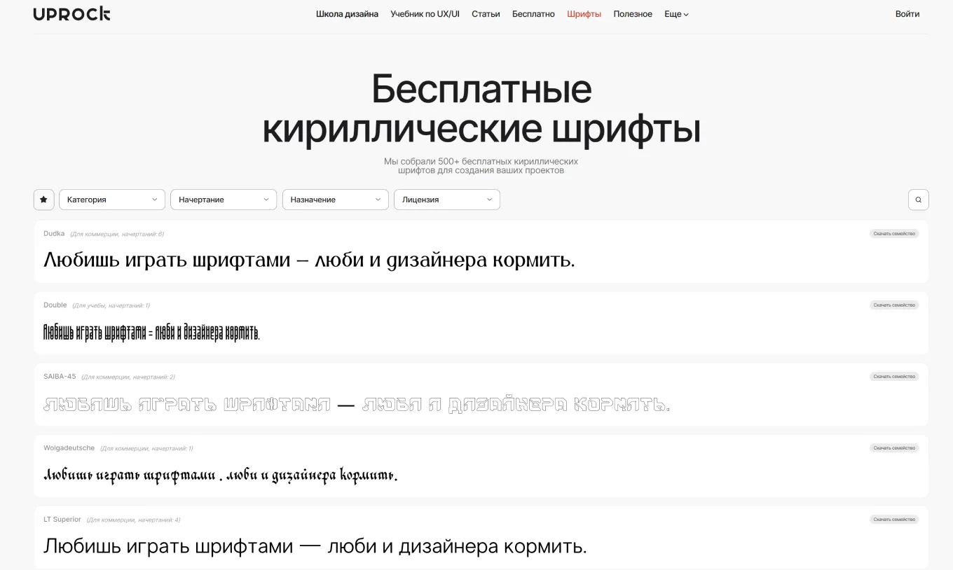Toggle the star favorites filter
The width and height of the screenshot is (953, 570).
pyautogui.click(x=43, y=200)
